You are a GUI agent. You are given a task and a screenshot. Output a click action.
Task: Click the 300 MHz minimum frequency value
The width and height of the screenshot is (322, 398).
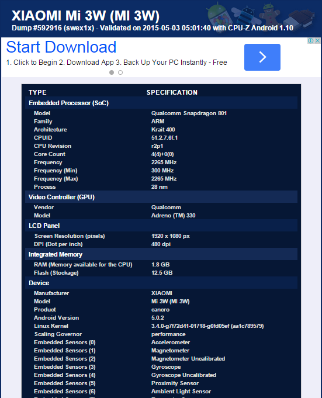click(162, 170)
